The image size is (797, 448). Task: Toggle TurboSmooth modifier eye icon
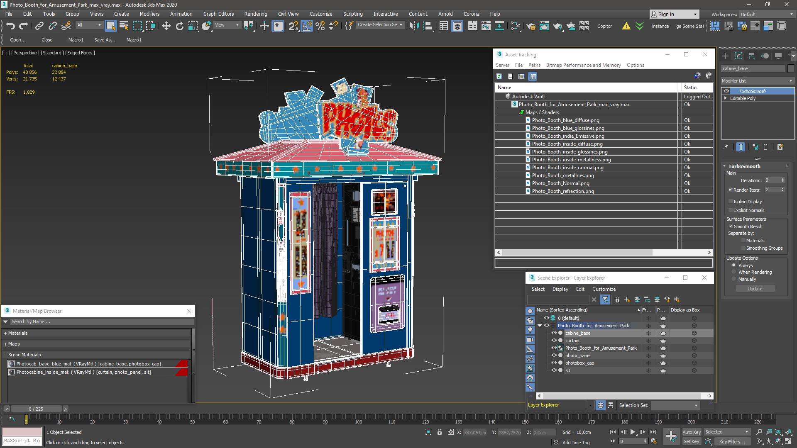726,91
